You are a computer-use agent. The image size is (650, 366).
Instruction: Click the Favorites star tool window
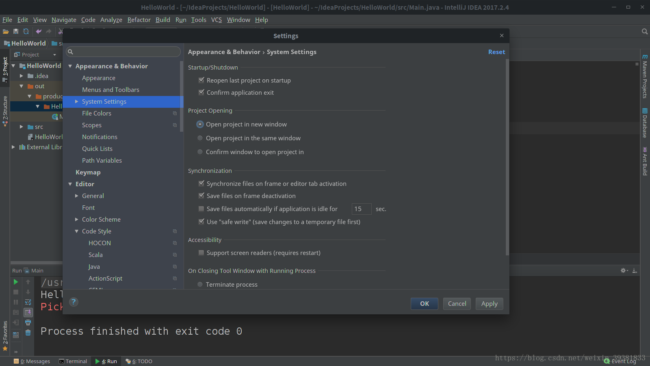tap(5, 336)
